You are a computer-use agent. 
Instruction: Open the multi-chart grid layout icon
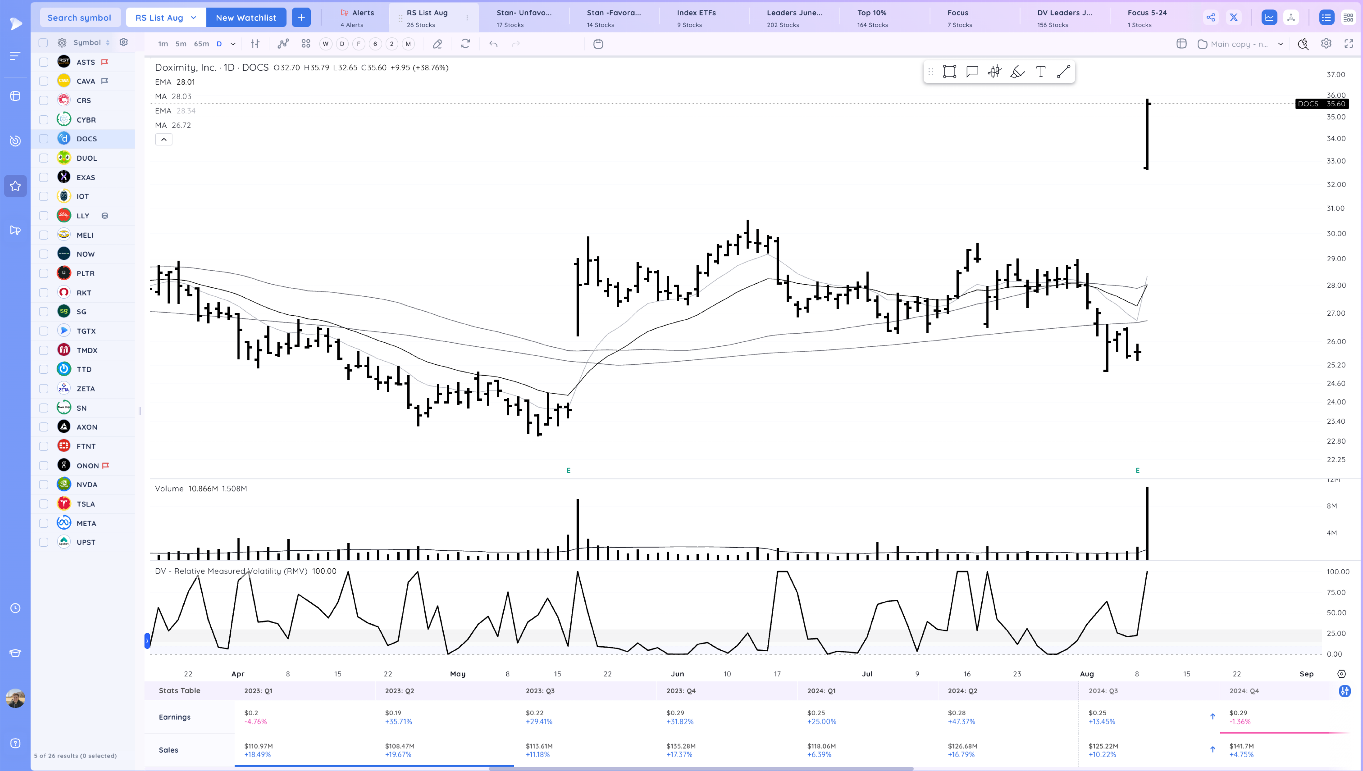click(306, 44)
